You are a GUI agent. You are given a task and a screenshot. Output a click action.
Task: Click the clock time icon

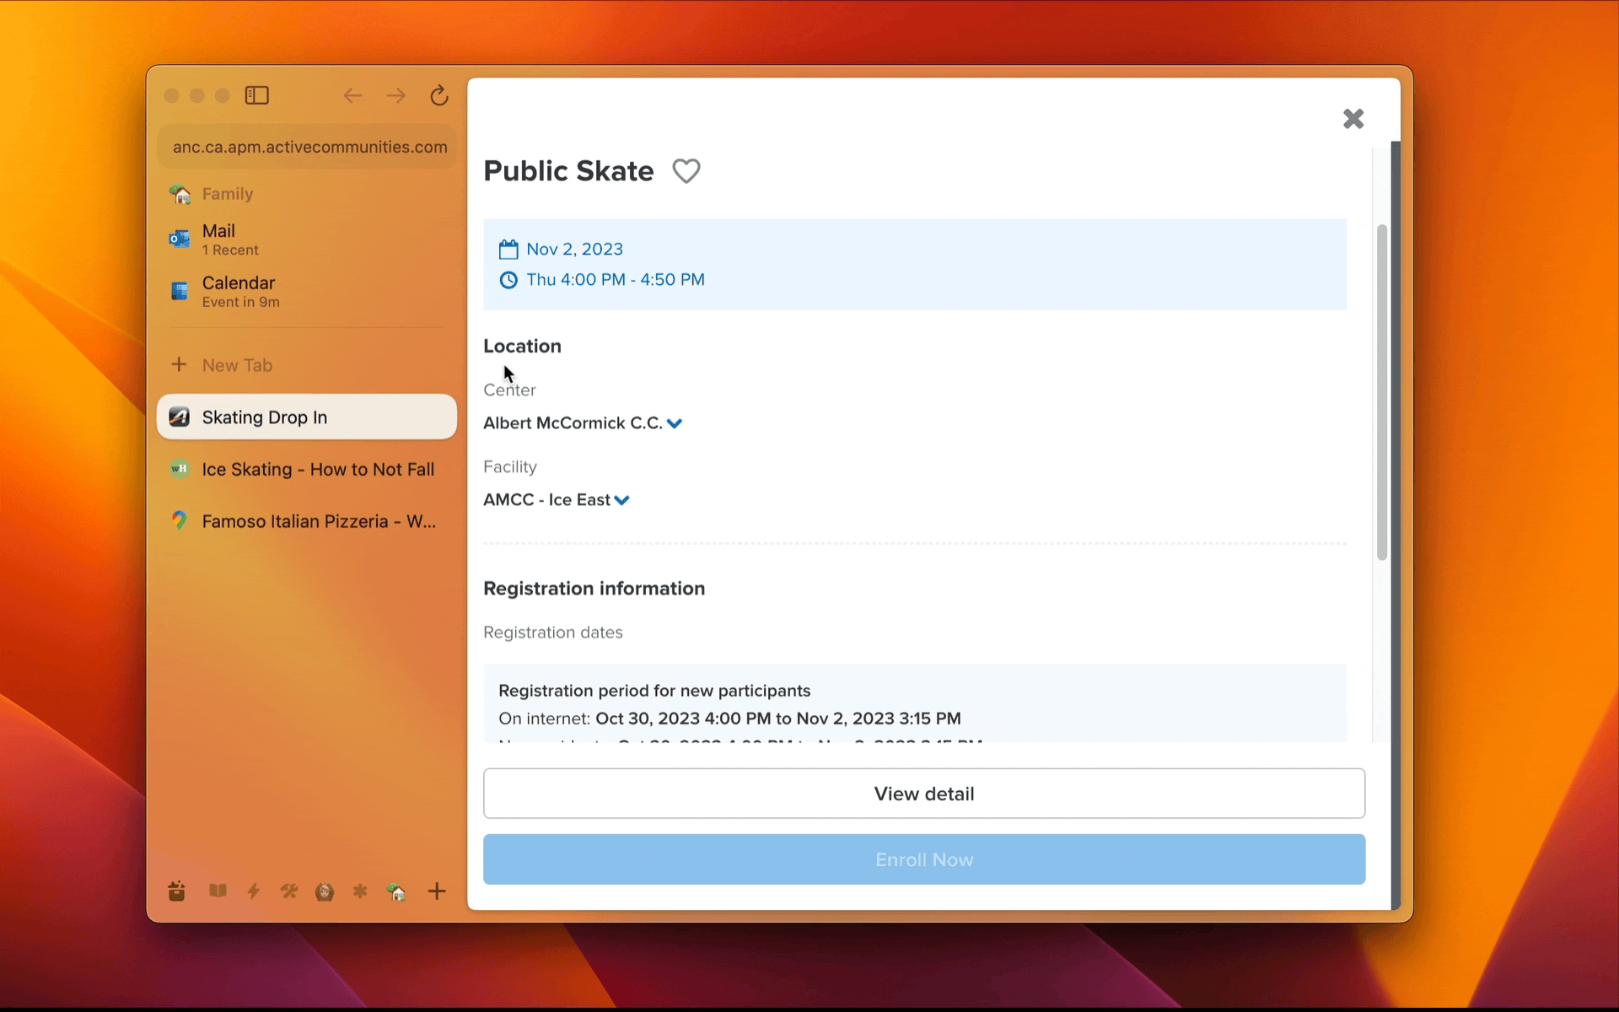[x=508, y=278]
